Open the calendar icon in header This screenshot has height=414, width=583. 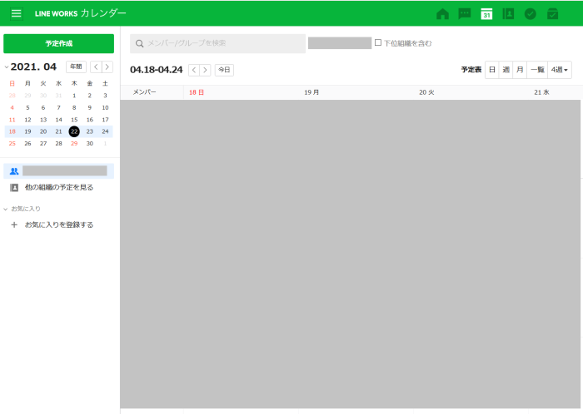[486, 14]
